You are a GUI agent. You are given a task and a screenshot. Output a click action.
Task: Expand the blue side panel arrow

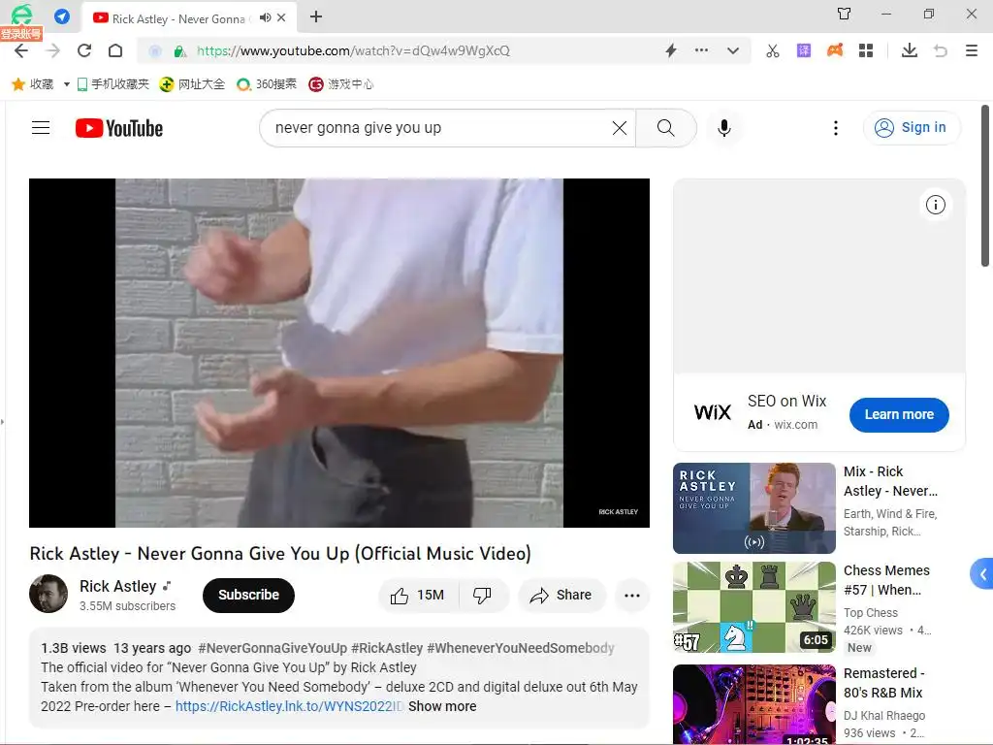[x=983, y=574]
